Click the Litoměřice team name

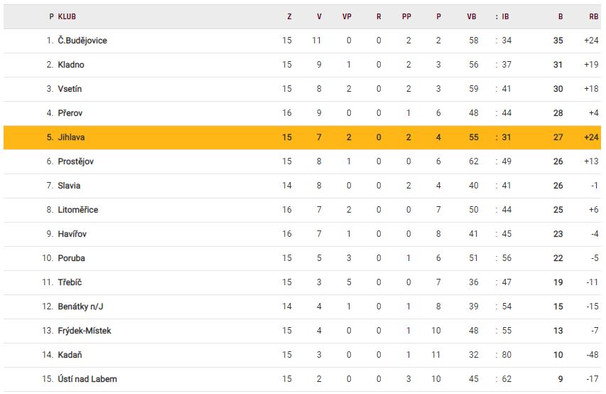coord(78,210)
